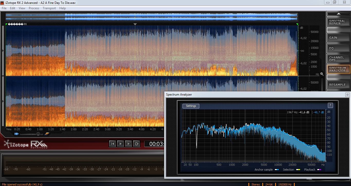The image size is (351, 186).
Task: Click the iZotope RX Advanced logo
Action: (x=26, y=145)
